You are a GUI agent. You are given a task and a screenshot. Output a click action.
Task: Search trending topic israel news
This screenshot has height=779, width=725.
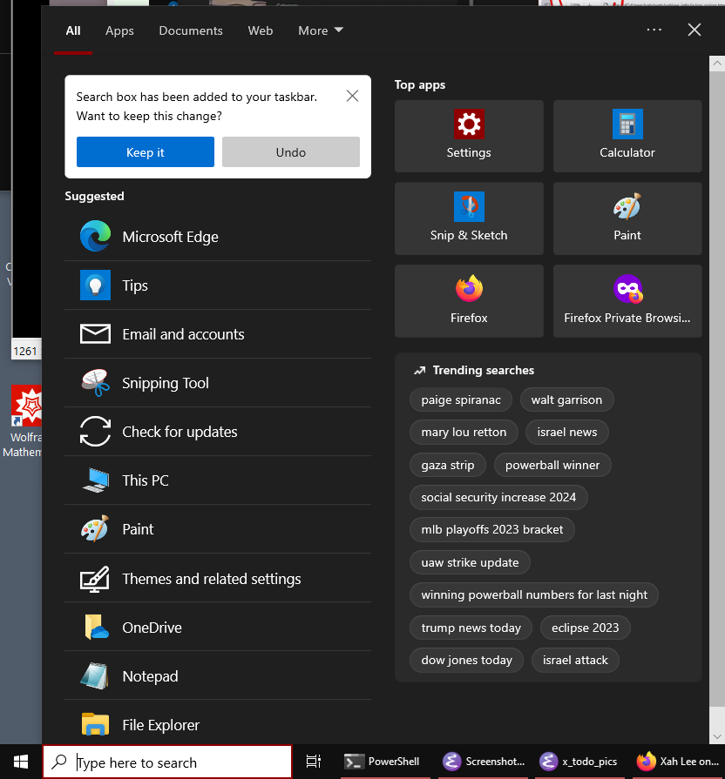coord(567,432)
